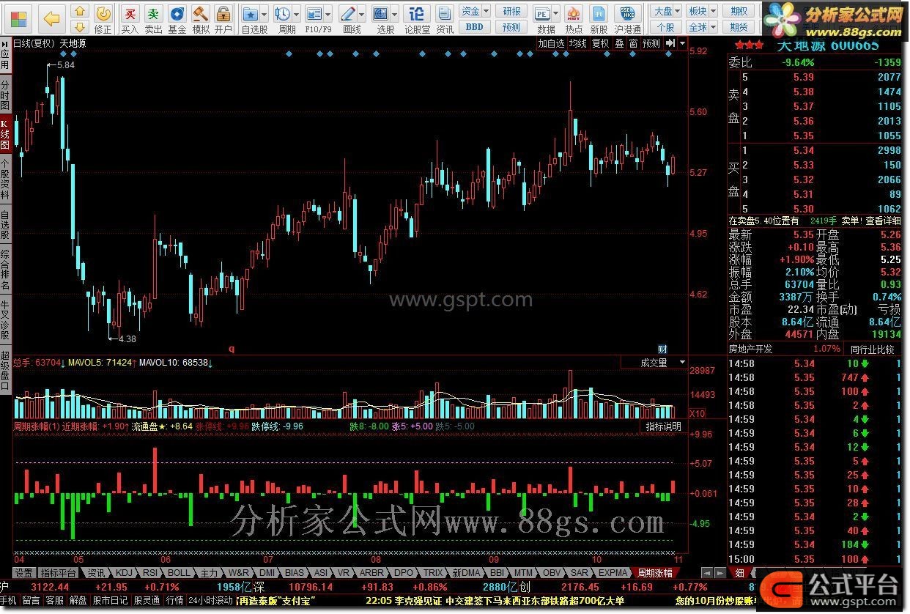Click the 指标说明 indicator description button
Screen dimensions: 910x614
(663, 426)
